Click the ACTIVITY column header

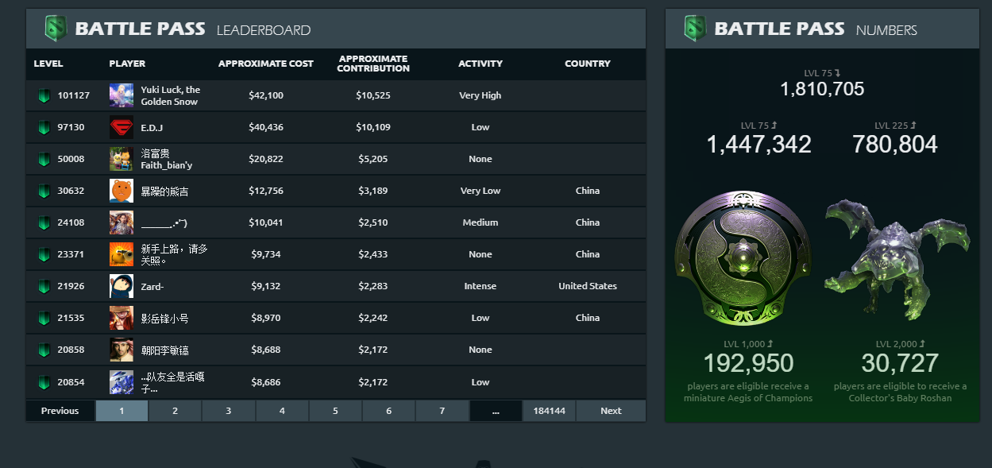tap(481, 64)
